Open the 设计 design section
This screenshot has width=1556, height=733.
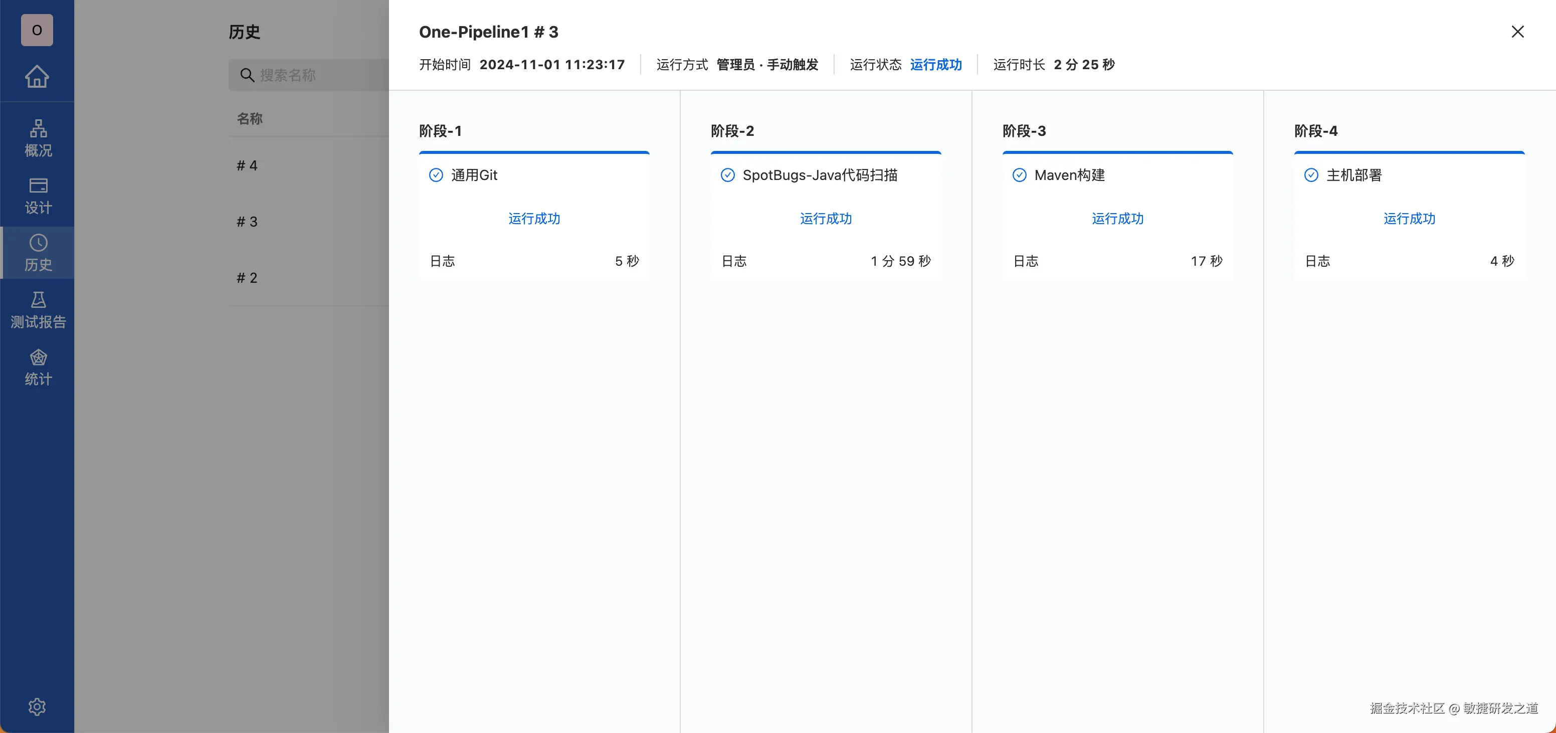[38, 196]
